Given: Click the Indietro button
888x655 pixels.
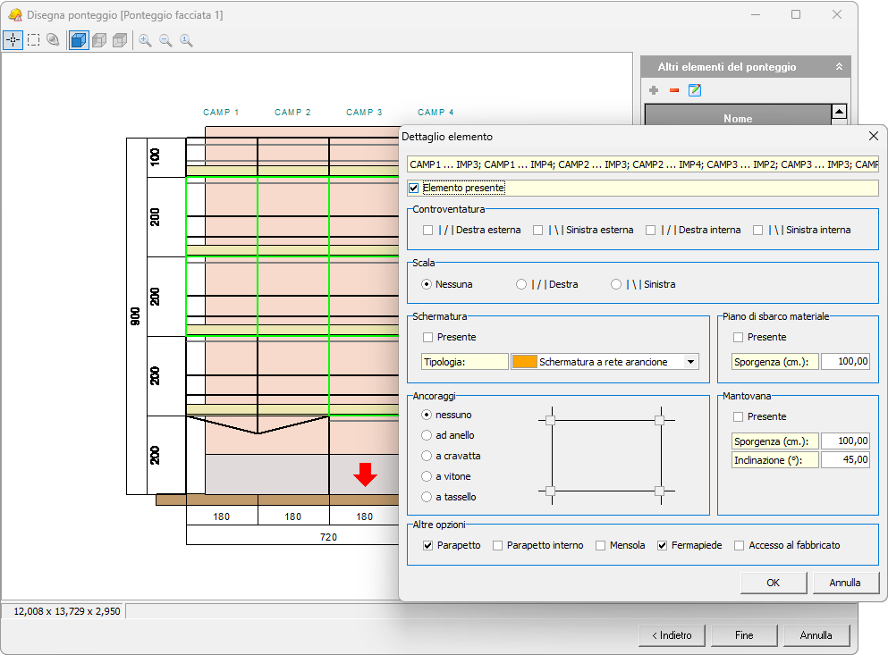Looking at the screenshot, I should click(x=672, y=635).
